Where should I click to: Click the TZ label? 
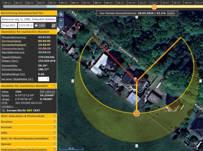tap(3, 110)
